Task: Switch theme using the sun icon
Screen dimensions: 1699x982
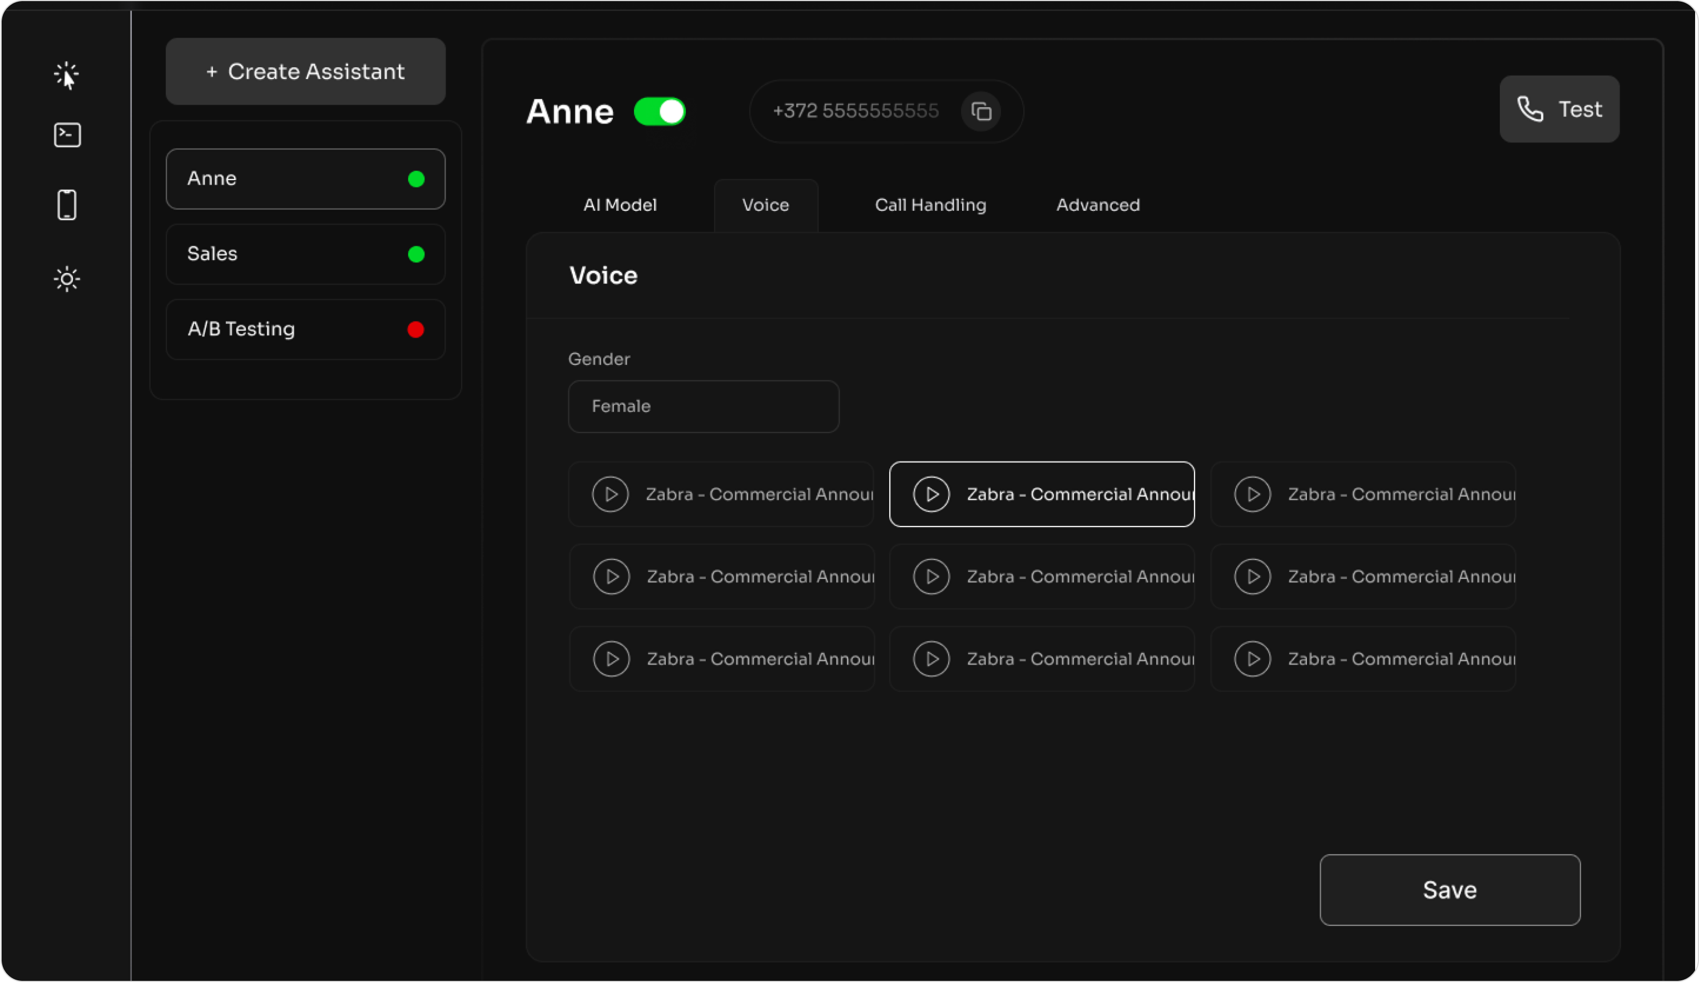Action: (67, 279)
